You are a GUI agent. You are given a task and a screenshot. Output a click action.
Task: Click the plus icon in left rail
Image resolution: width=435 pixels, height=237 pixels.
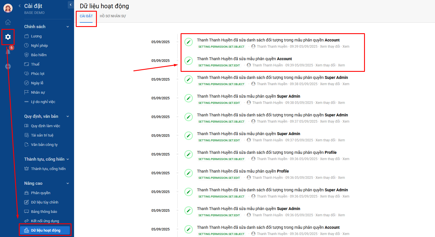8,66
